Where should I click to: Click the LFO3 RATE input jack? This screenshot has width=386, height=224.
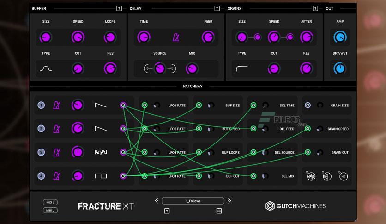[x=145, y=152]
